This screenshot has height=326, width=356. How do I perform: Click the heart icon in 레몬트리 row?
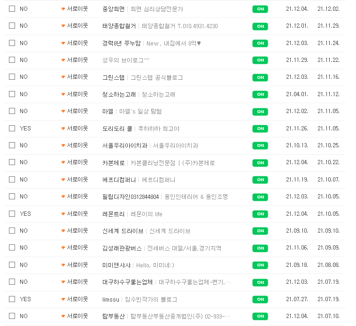(63, 214)
